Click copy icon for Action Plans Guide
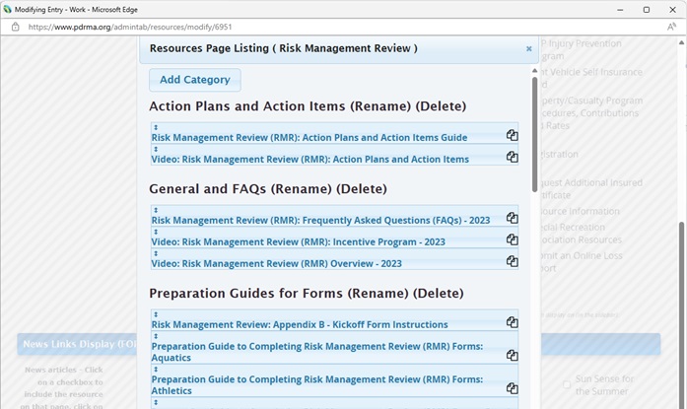 pos(512,135)
